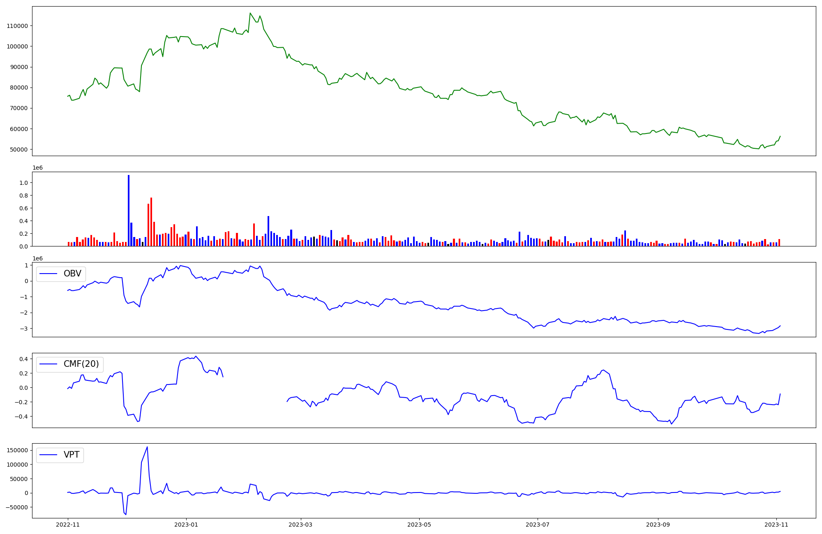Click the OBV legend entry
The image size is (822, 534).
(72, 274)
